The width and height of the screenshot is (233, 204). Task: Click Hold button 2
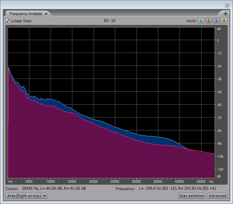(x=209, y=21)
